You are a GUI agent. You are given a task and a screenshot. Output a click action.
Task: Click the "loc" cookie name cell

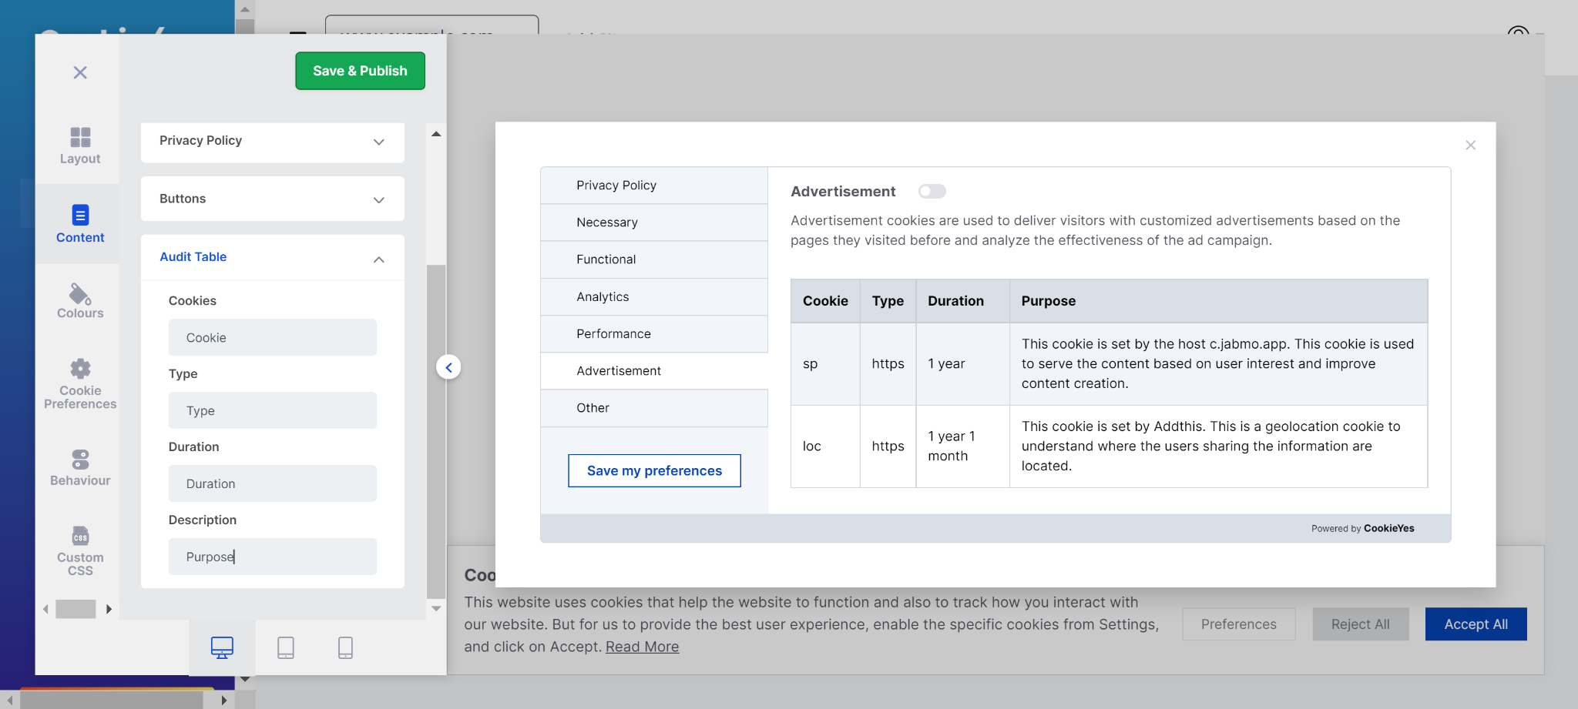(825, 446)
